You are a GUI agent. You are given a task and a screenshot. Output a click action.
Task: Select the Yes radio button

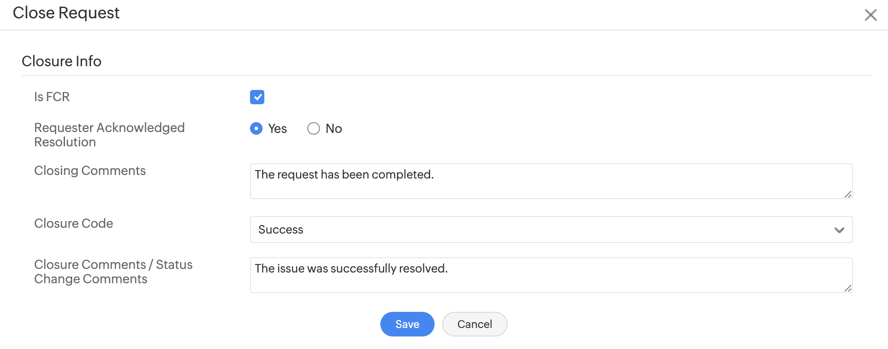click(x=256, y=129)
